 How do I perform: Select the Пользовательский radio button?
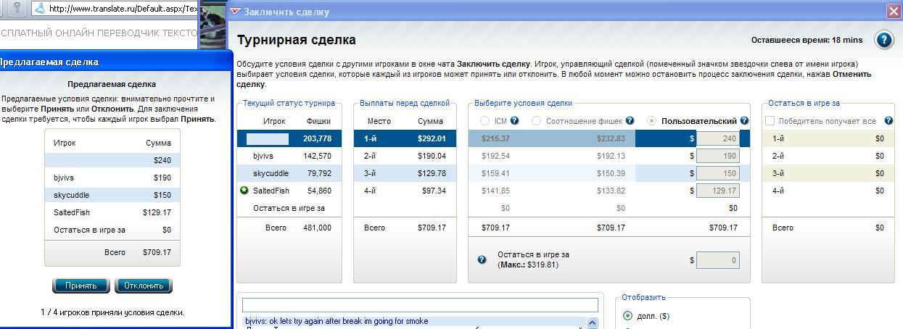[x=651, y=121]
